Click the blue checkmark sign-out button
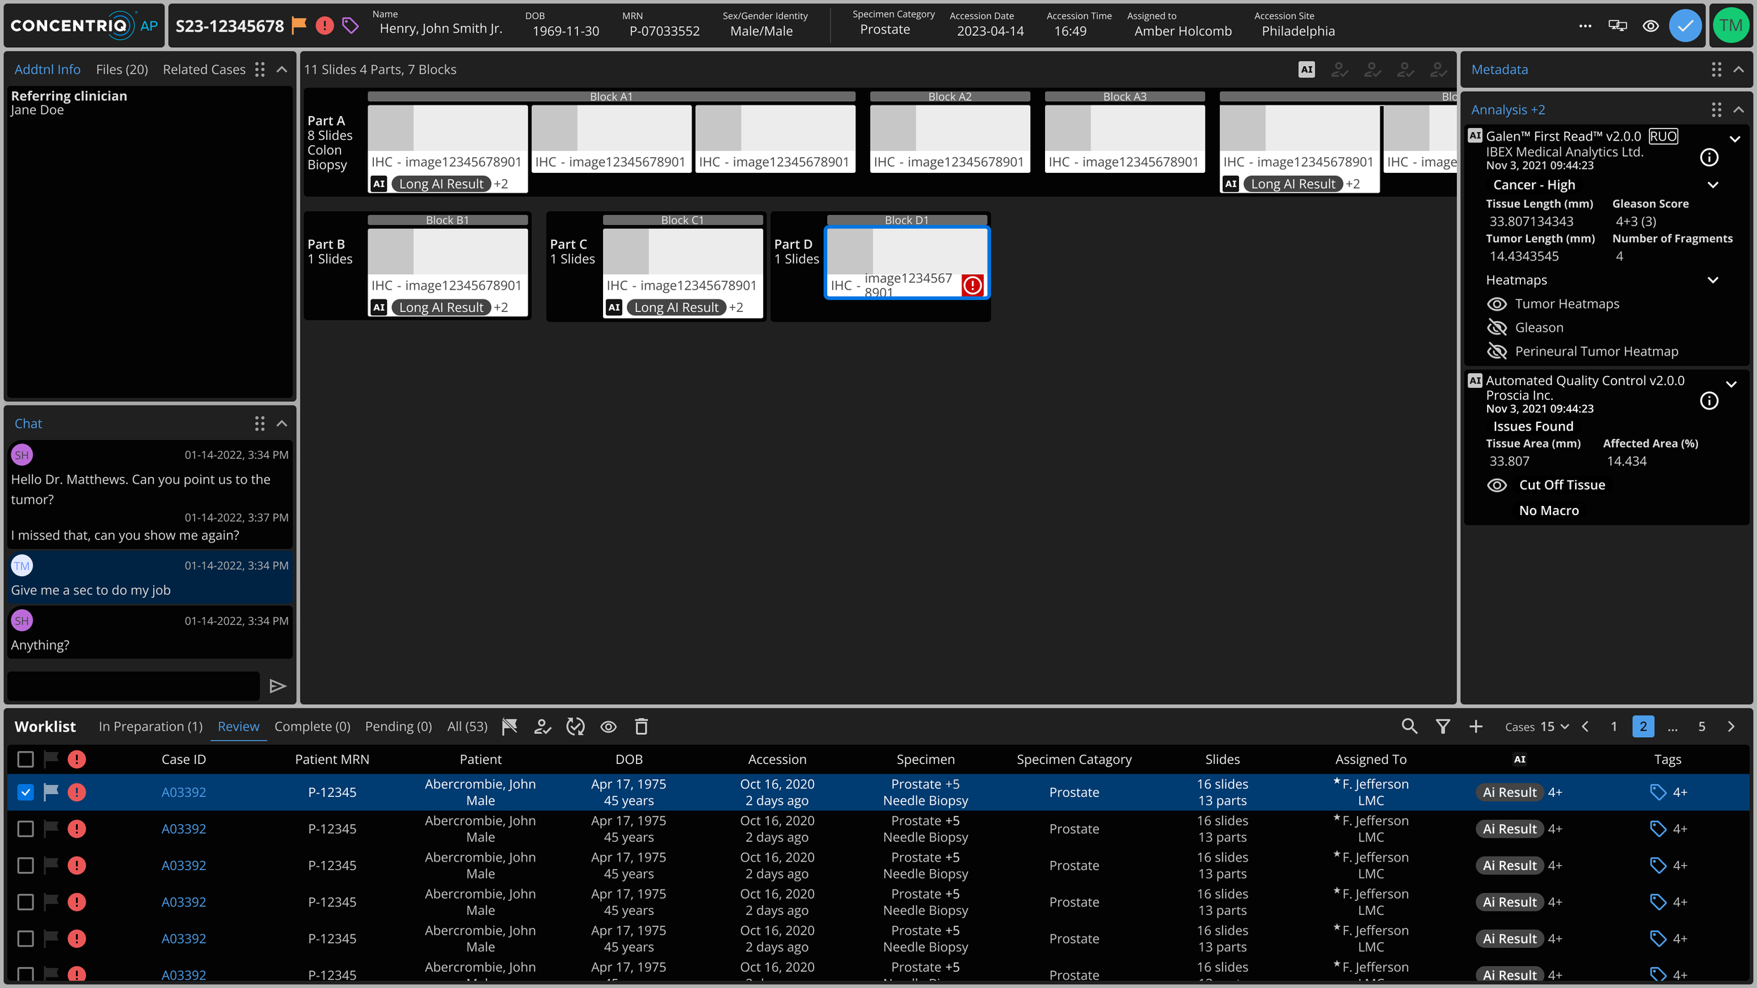This screenshot has width=1757, height=988. coord(1685,26)
